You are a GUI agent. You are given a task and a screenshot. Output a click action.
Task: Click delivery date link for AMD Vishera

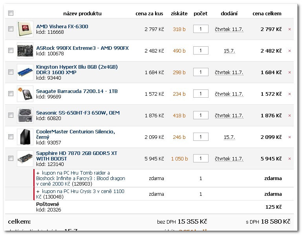click(x=229, y=29)
